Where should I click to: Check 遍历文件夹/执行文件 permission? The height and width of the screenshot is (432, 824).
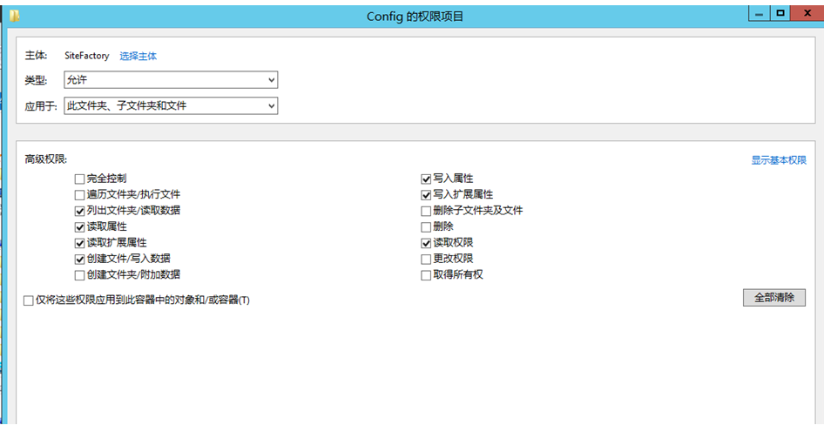[80, 194]
